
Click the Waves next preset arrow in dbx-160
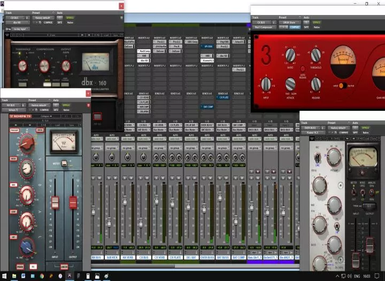click(89, 35)
